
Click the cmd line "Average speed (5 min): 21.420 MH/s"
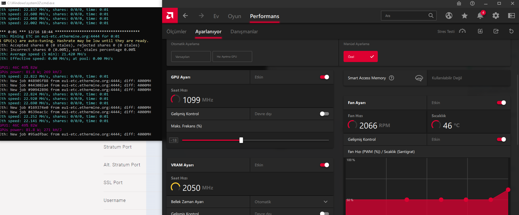[x=43, y=54]
